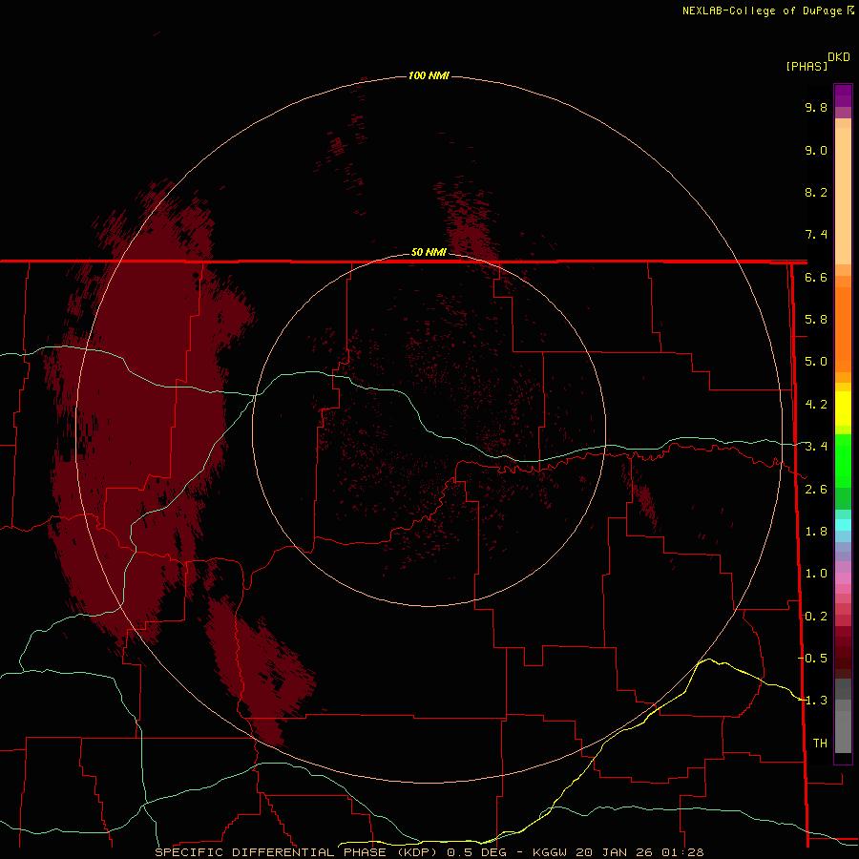Click the 0.2 scale value
Image resolution: width=859 pixels, height=859 pixels.
tap(816, 617)
